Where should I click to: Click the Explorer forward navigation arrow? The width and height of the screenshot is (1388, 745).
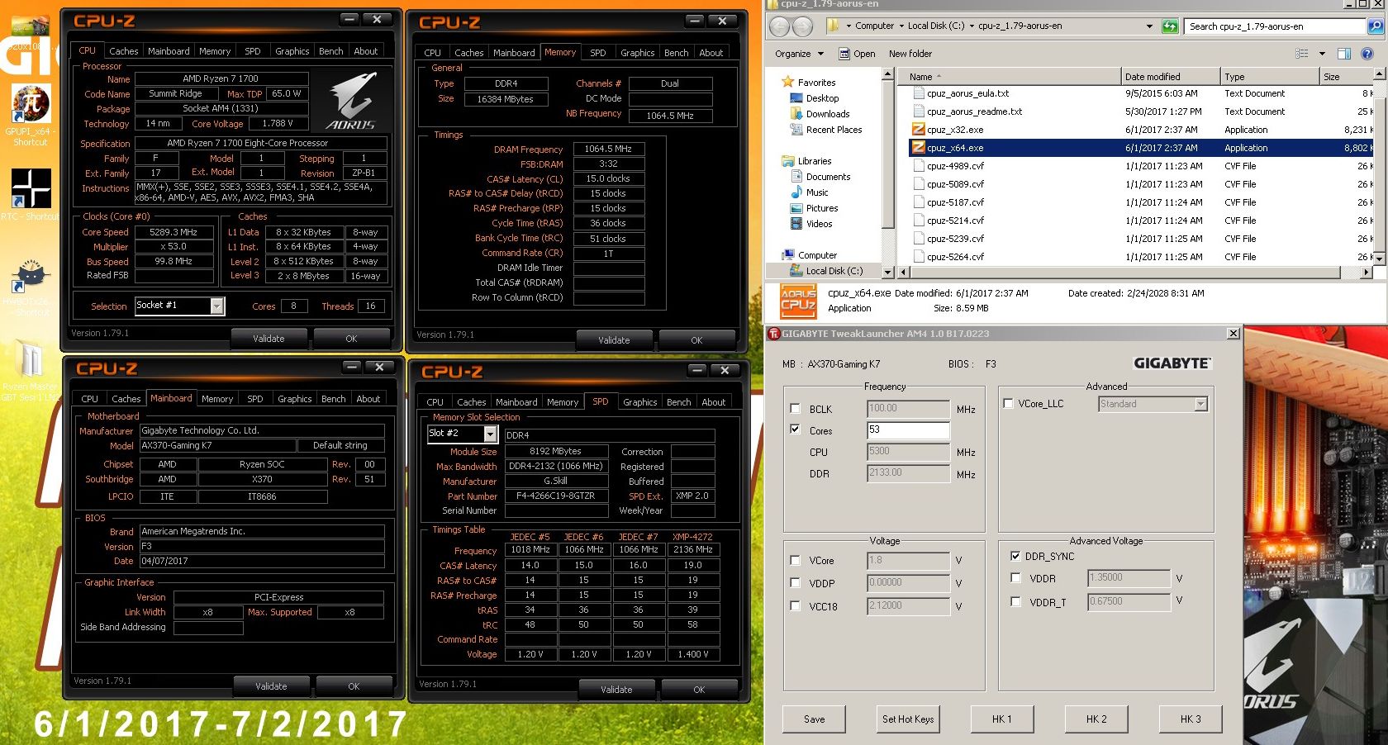[802, 26]
